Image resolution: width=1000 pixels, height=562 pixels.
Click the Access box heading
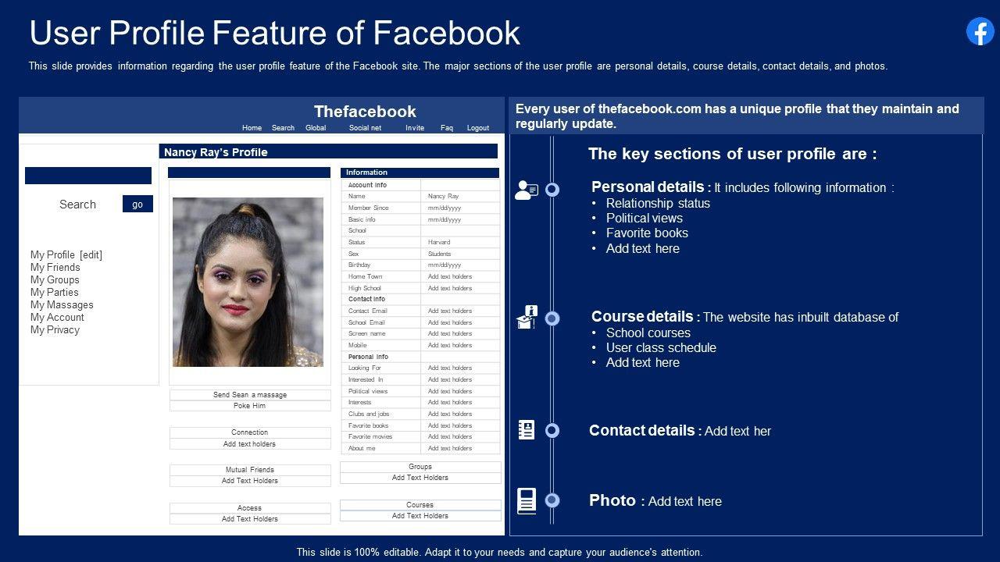tap(250, 508)
